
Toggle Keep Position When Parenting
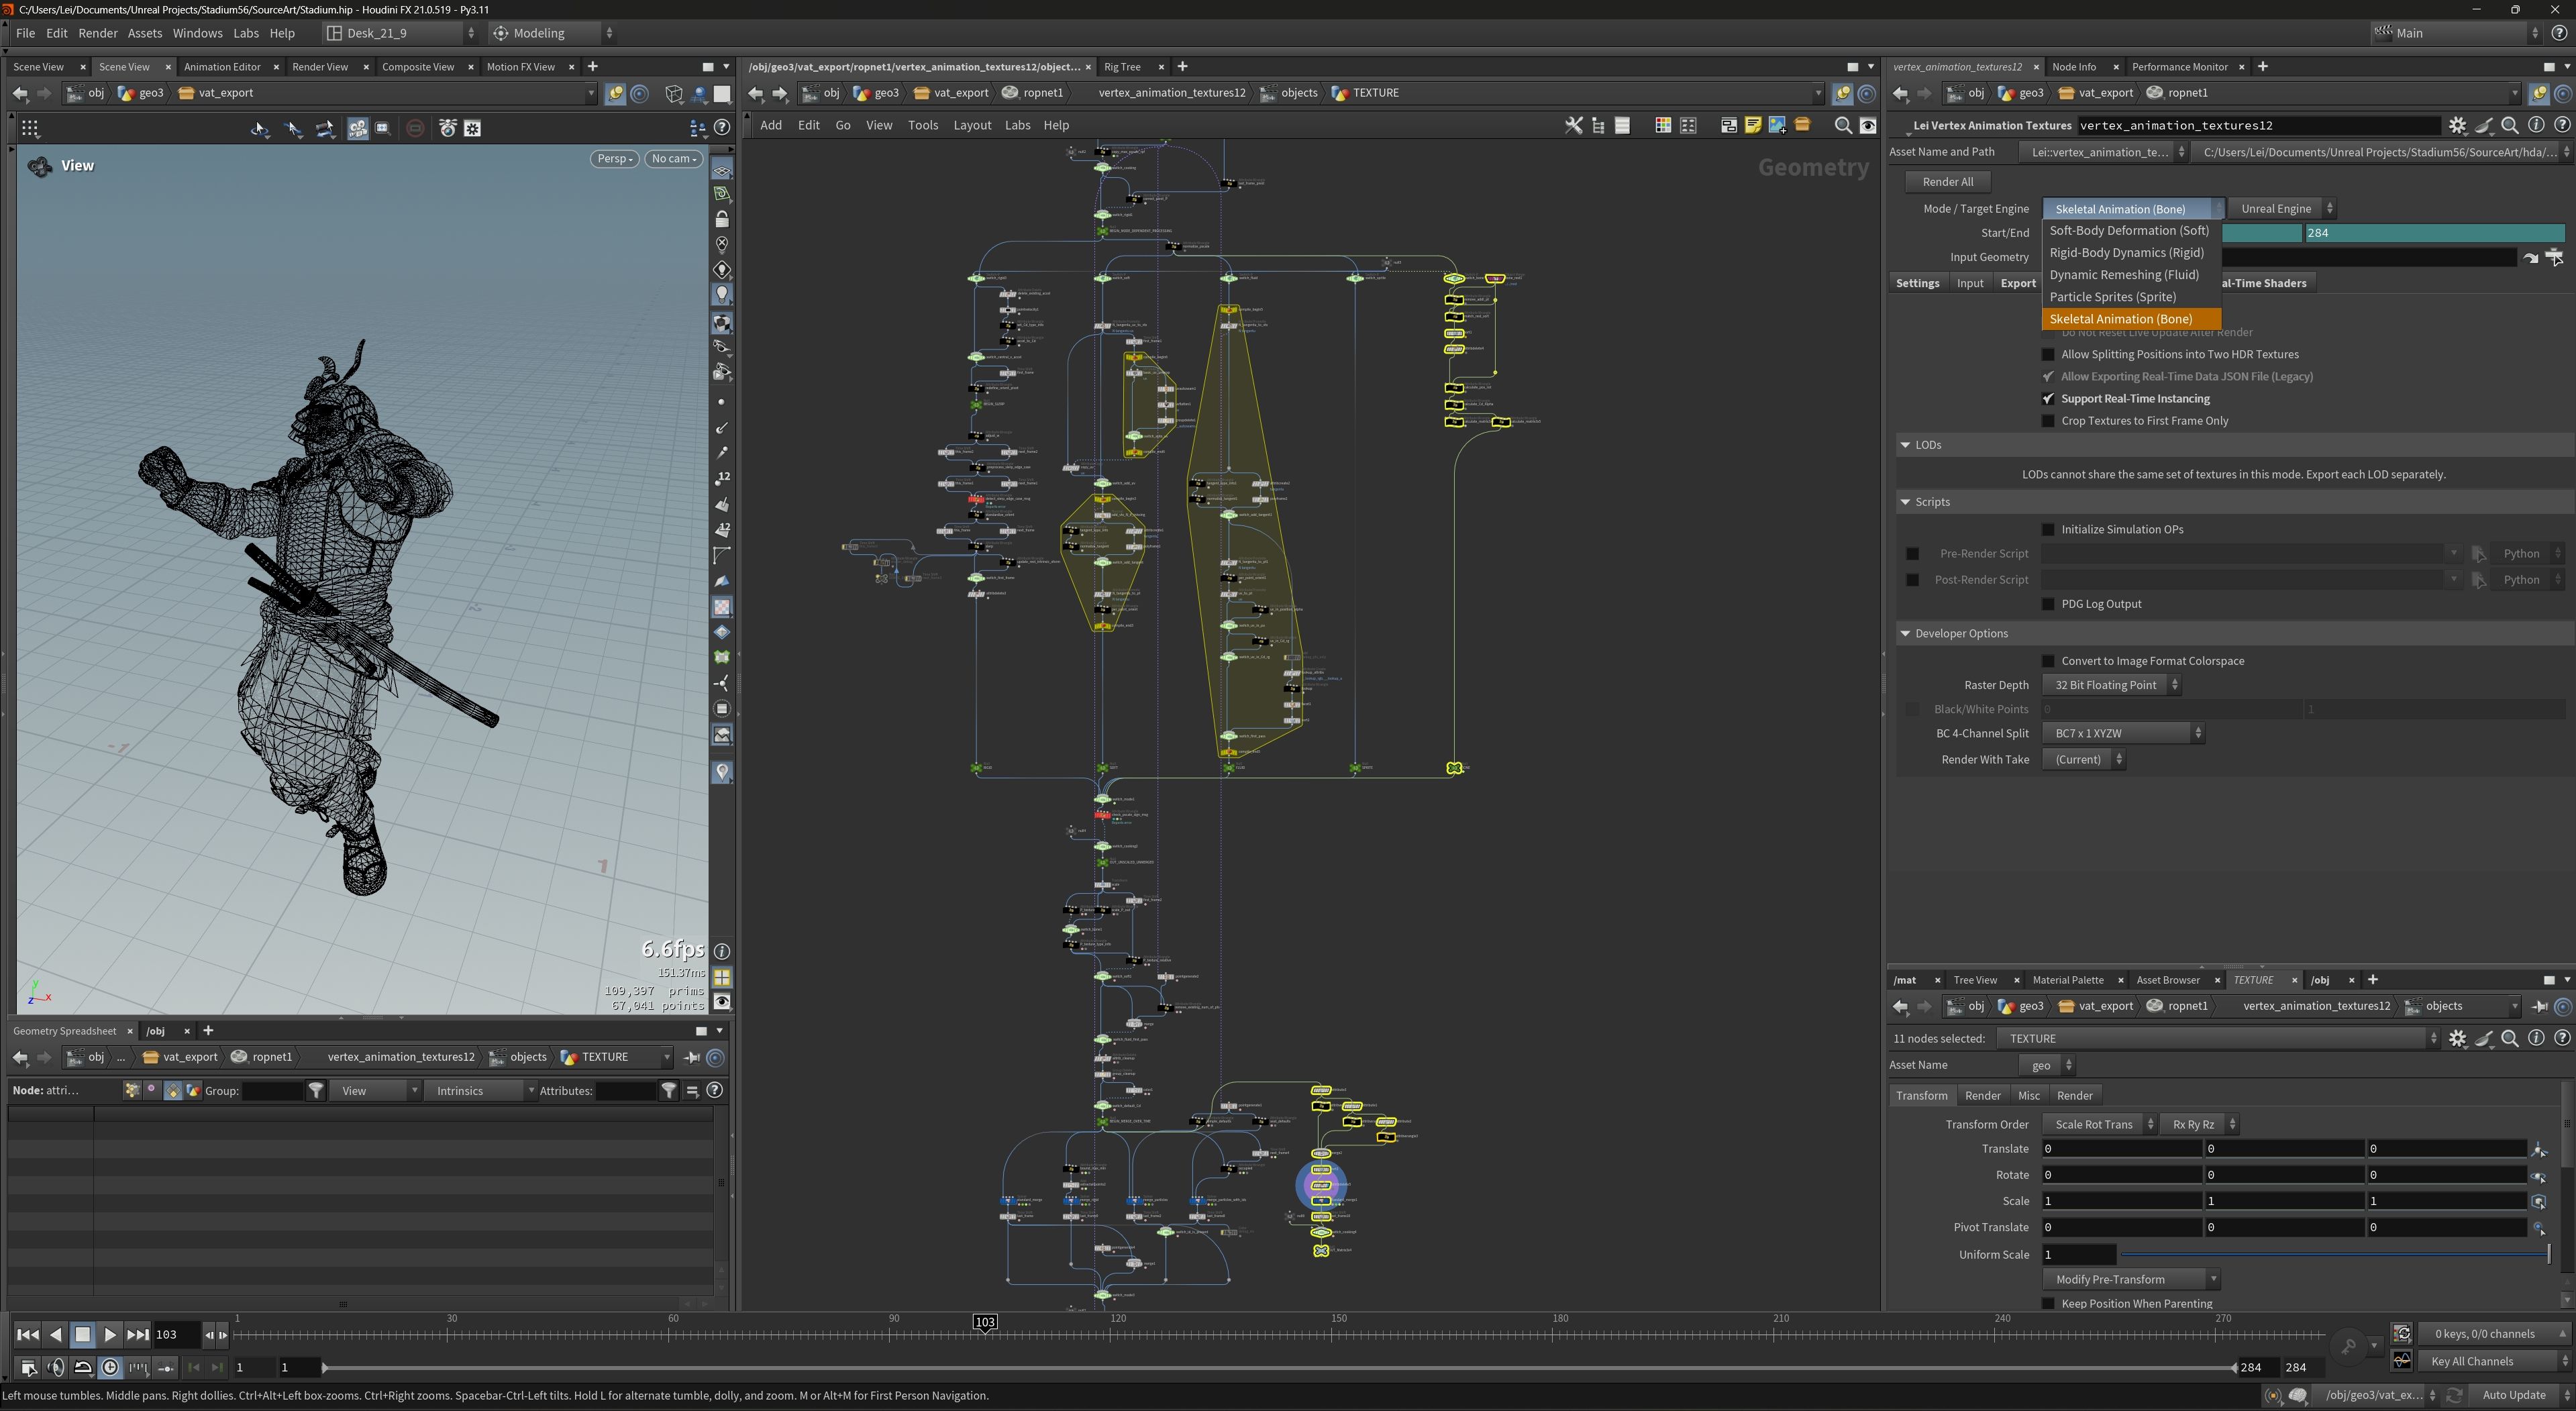(2048, 1303)
